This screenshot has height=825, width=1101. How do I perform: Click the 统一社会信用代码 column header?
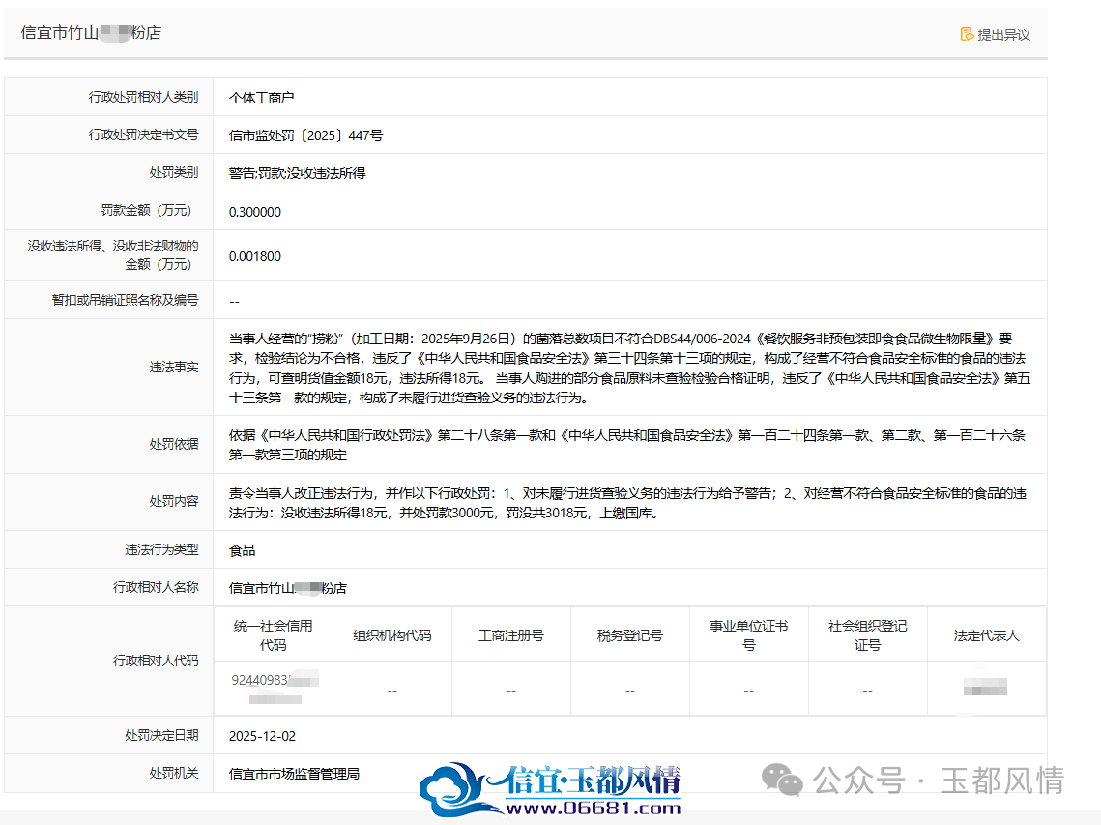tap(274, 635)
